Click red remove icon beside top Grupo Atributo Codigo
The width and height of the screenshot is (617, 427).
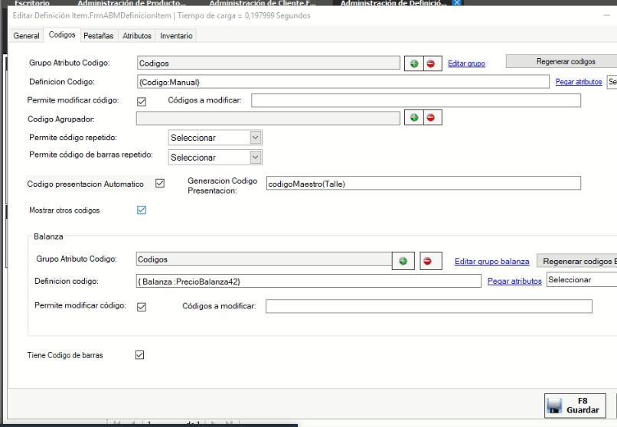[x=430, y=64]
